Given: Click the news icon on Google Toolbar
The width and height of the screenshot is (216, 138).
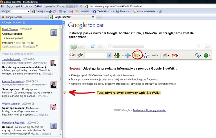Looking at the screenshot, I should pos(54,11).
